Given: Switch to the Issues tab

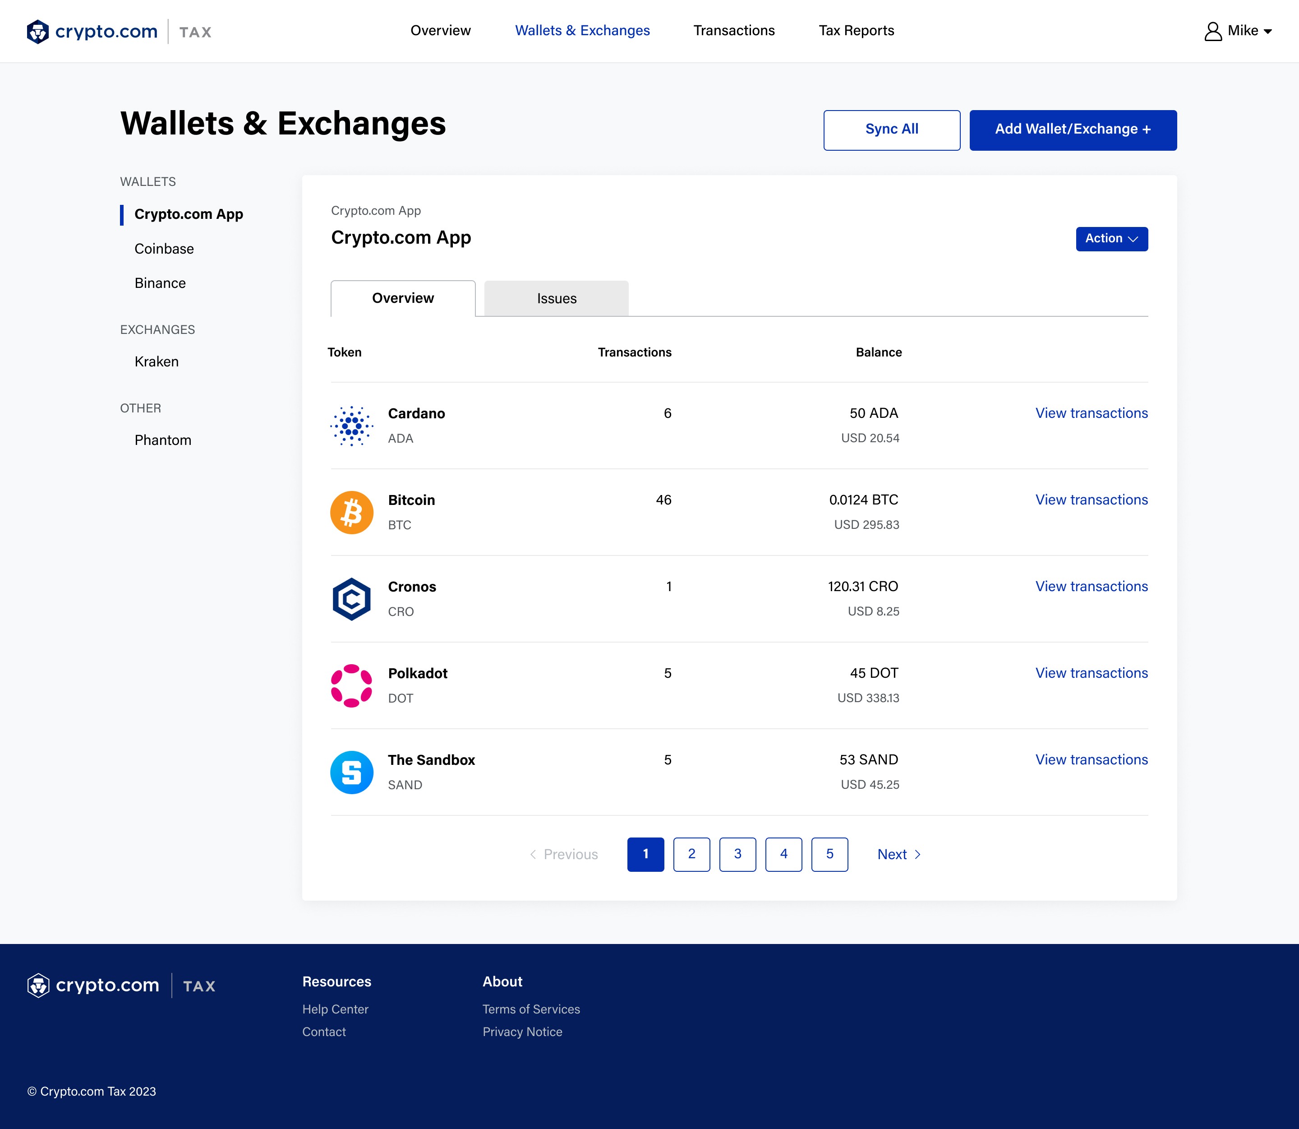Looking at the screenshot, I should [556, 299].
